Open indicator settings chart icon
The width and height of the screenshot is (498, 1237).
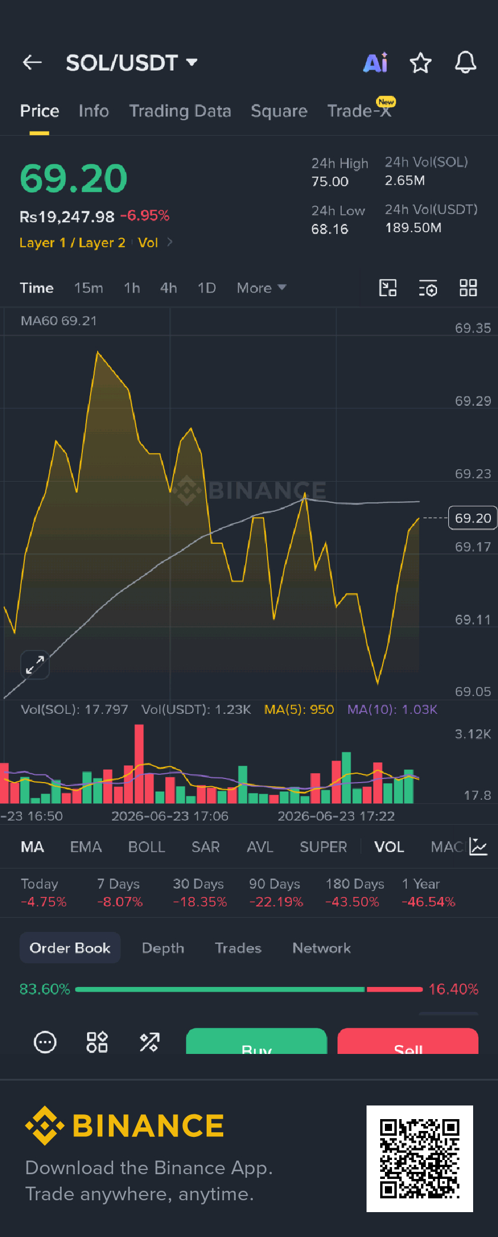(478, 847)
